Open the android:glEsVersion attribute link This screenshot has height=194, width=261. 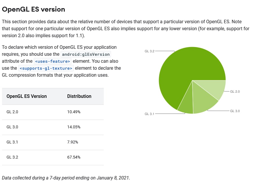tap(86, 54)
